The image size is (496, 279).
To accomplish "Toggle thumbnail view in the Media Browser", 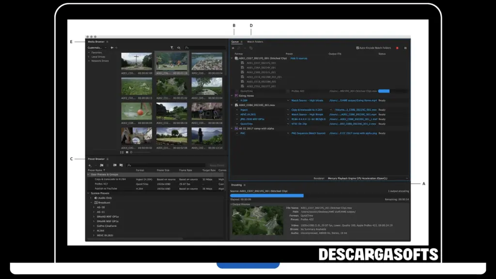I will tap(127, 153).
